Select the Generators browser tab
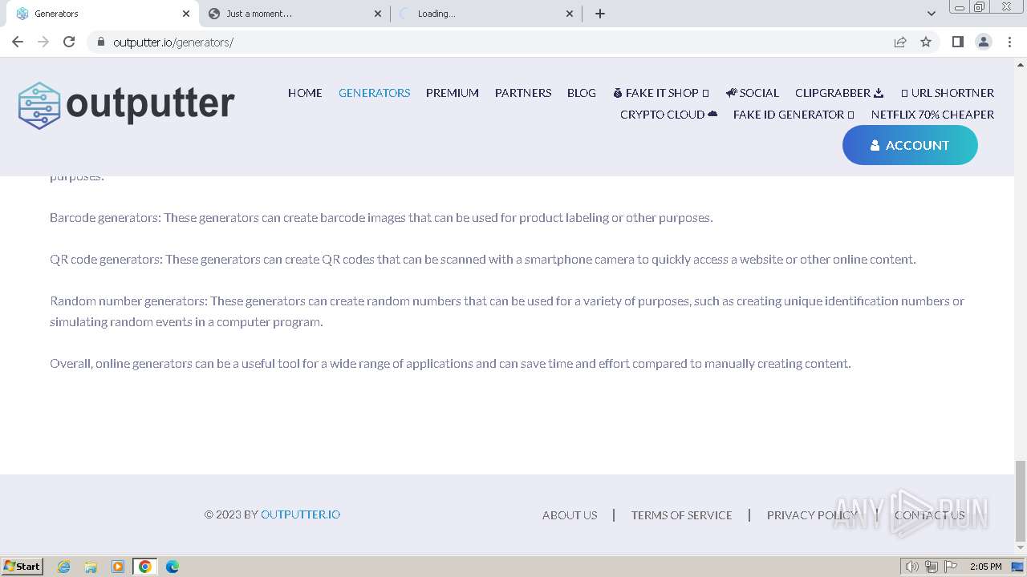 pyautogui.click(x=101, y=14)
